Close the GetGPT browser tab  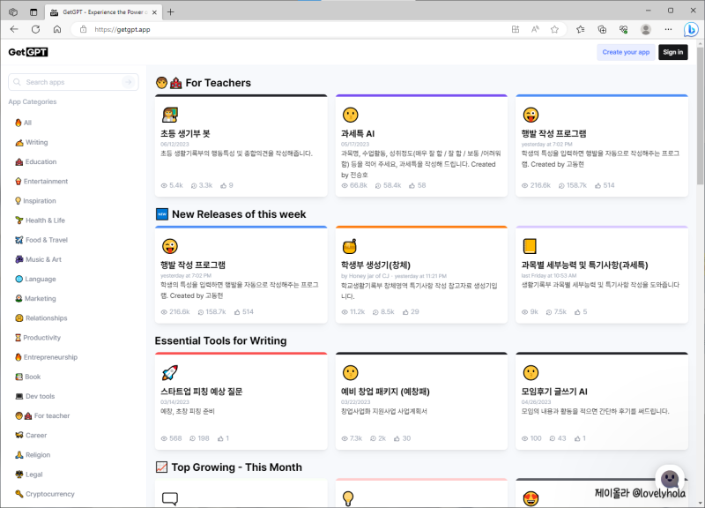[154, 12]
